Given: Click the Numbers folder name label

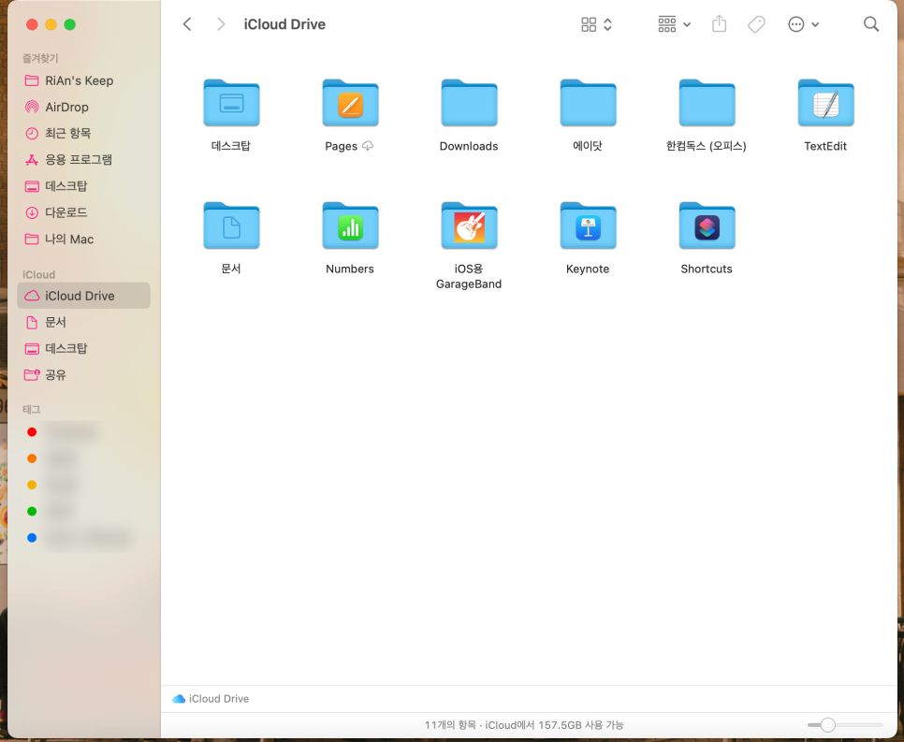Looking at the screenshot, I should [350, 269].
